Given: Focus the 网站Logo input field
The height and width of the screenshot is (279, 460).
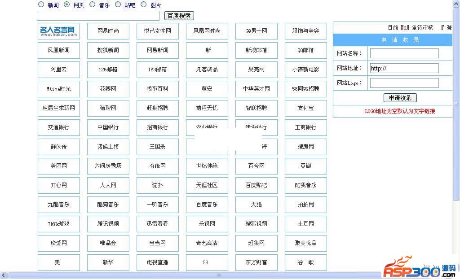Looking at the screenshot, I should (x=404, y=83).
